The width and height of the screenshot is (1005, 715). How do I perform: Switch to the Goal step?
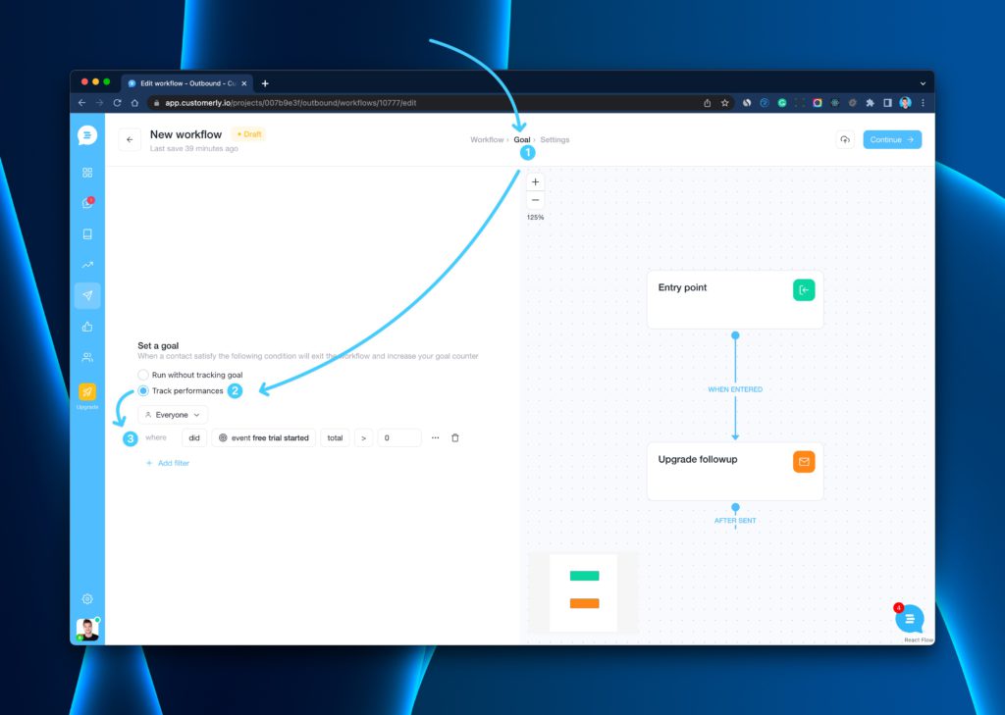pyautogui.click(x=522, y=139)
